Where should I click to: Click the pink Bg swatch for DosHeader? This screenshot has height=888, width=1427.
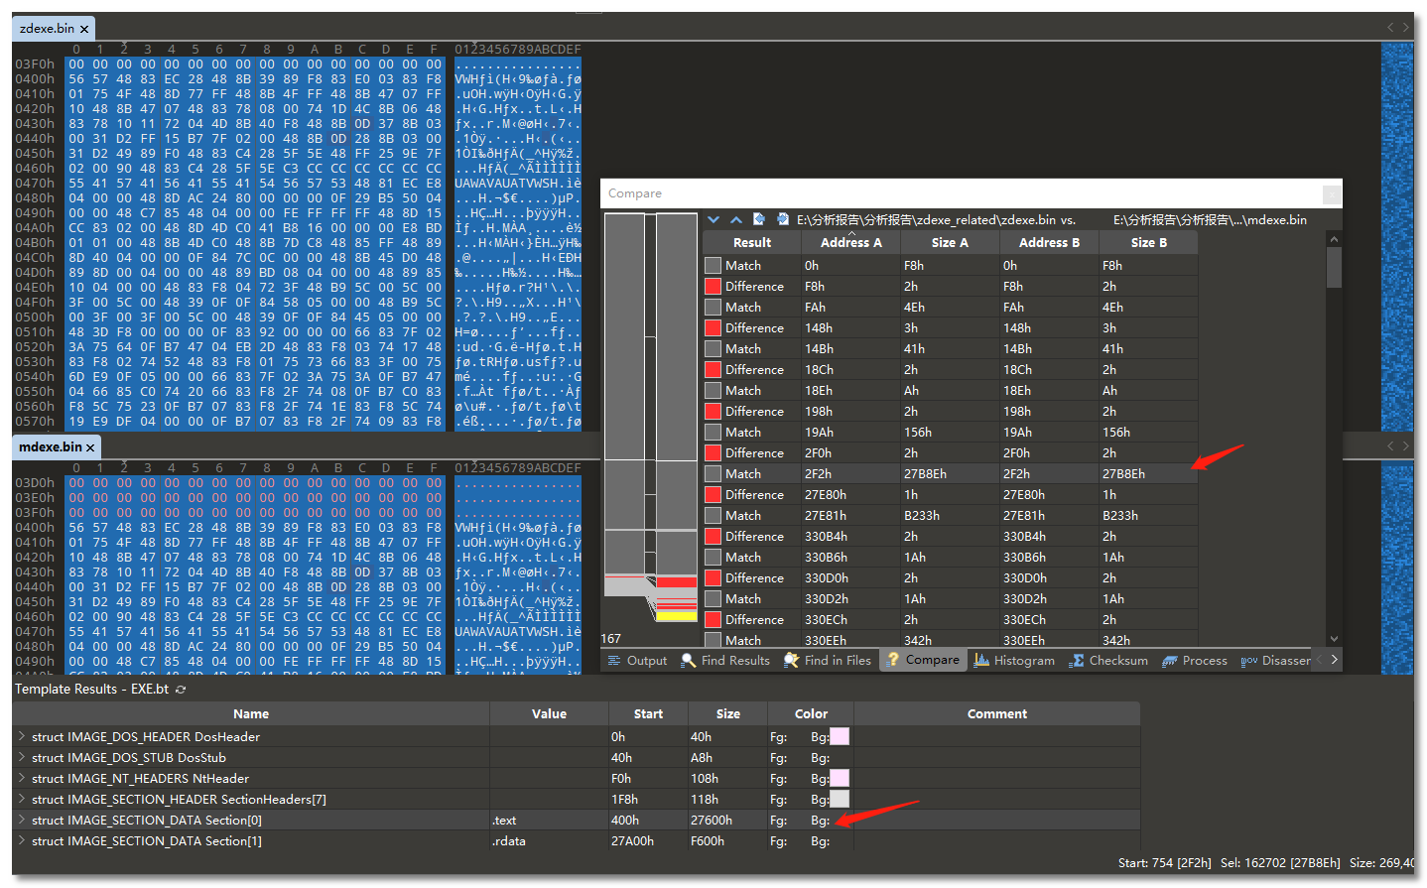[840, 737]
